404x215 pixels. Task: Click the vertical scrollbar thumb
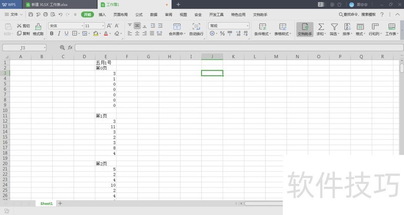tap(401, 68)
